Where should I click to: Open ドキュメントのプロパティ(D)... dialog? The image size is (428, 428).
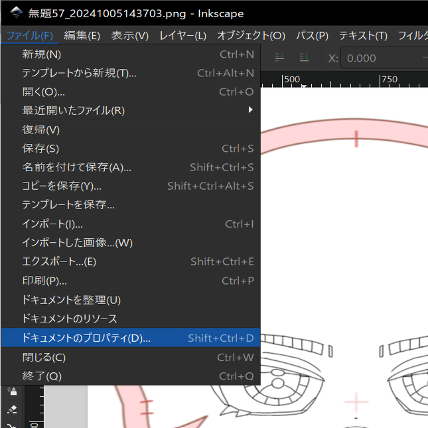131,338
